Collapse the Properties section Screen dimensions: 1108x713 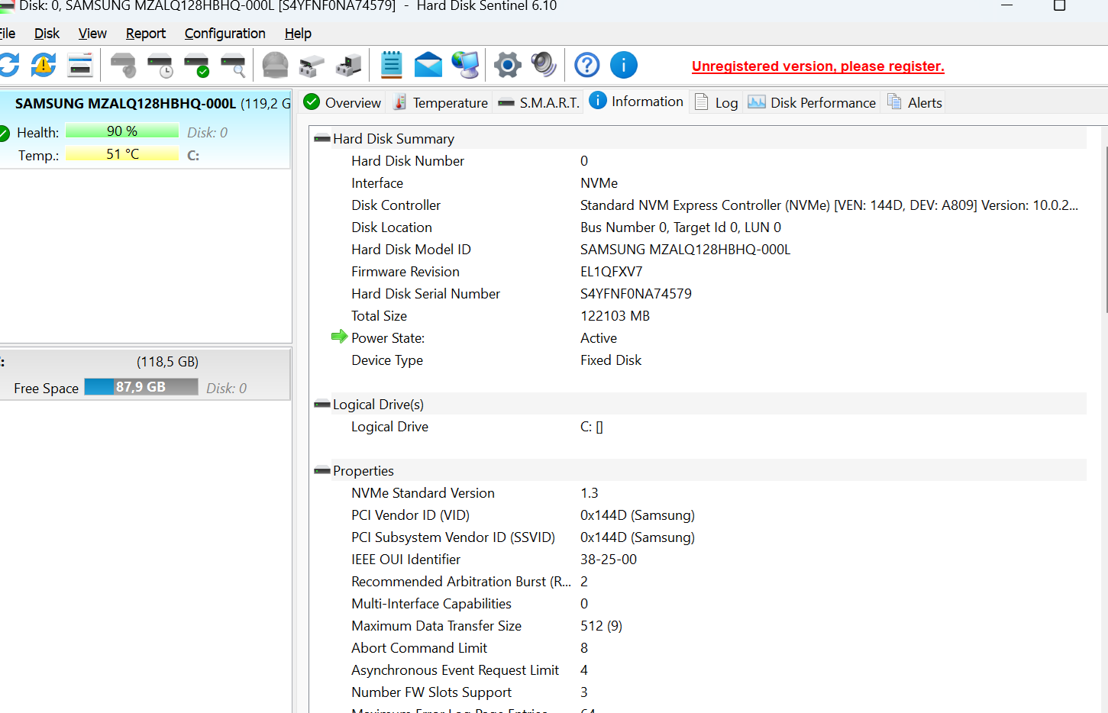coord(322,471)
